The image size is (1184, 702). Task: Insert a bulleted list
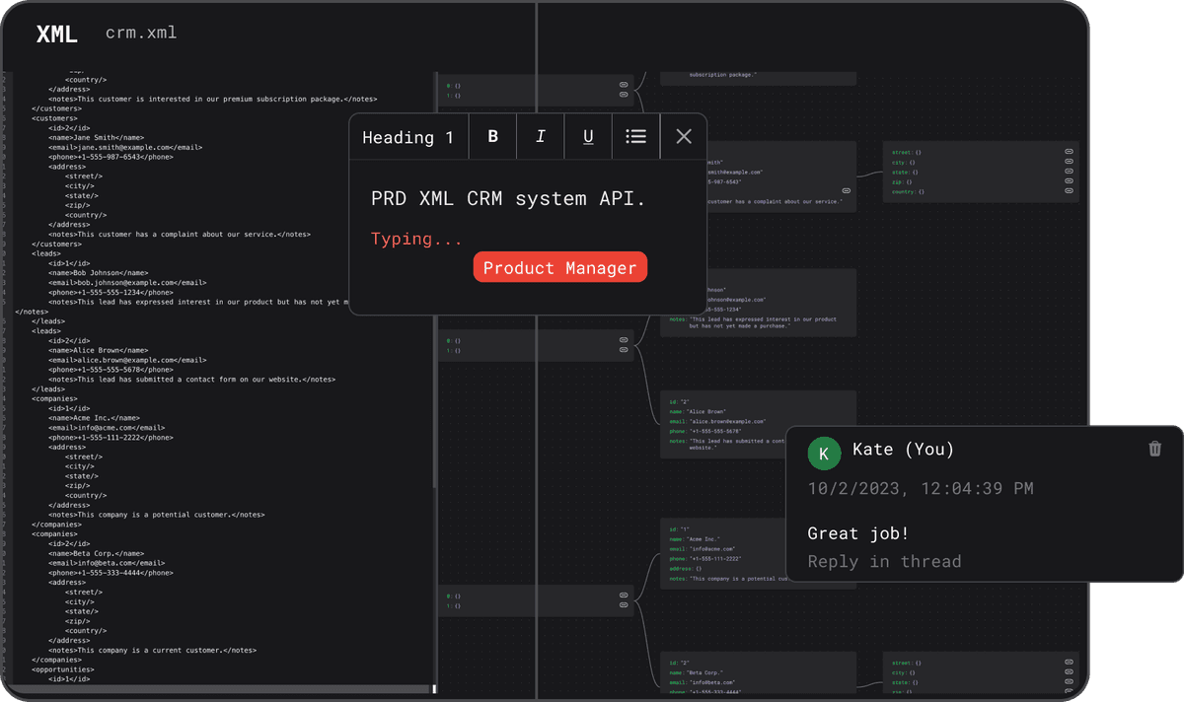click(635, 136)
